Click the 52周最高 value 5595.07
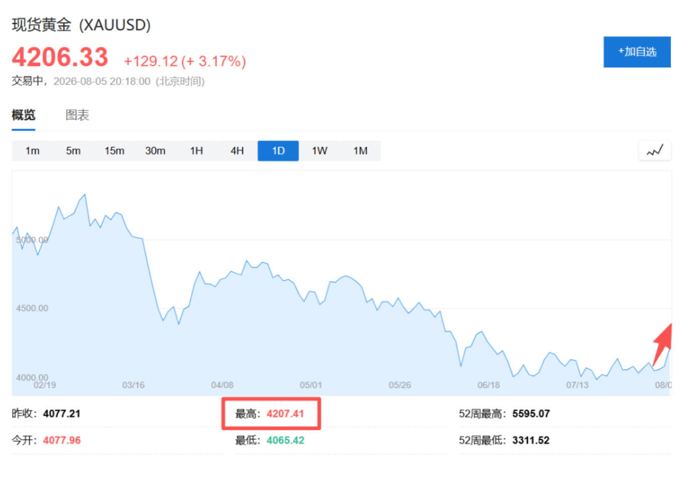The height and width of the screenshot is (481, 695). click(531, 414)
